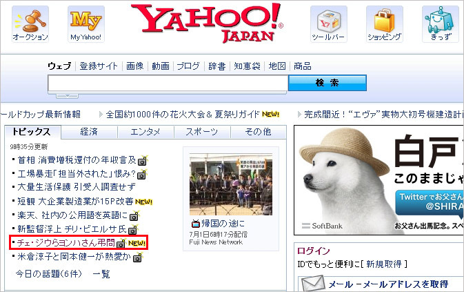Open the My Yahoo! icon
The image size is (464, 292).
[x=85, y=24]
